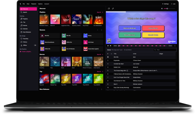
Task: Click pause icon in 90s Hits queue row
Action: coord(108,57)
